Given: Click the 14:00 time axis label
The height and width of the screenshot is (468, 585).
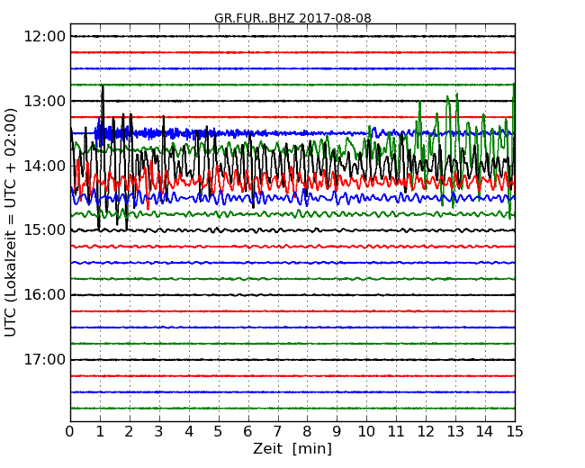Looking at the screenshot, I should [x=44, y=166].
